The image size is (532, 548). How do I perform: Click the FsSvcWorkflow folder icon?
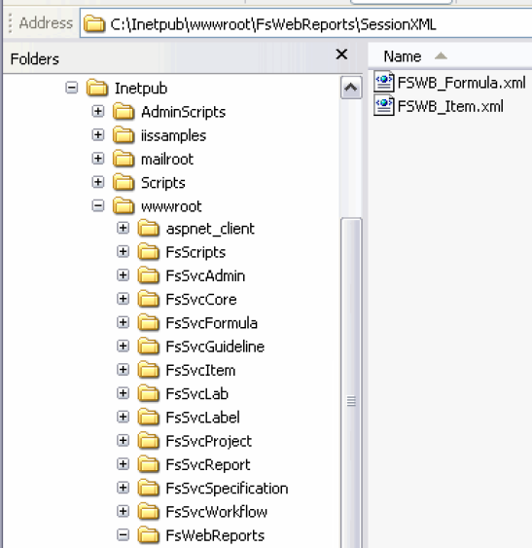(149, 511)
